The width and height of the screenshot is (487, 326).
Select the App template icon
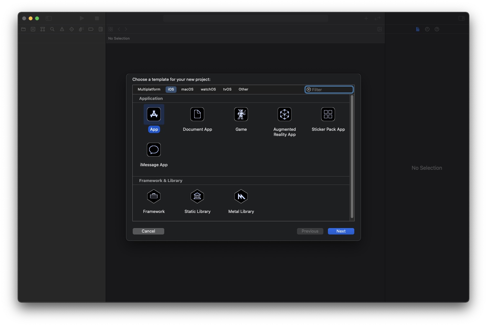tap(154, 114)
